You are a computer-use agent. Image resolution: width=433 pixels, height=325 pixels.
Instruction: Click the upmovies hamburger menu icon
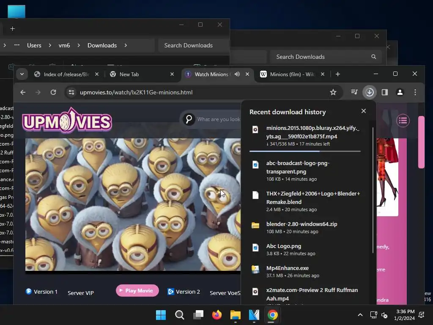point(403,121)
